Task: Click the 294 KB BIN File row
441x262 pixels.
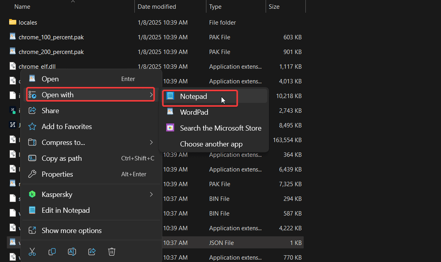Action: (232, 198)
